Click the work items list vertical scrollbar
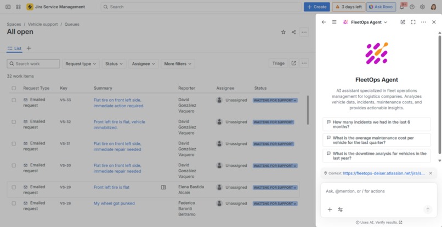This screenshot has height=227, width=442. (x=308, y=110)
